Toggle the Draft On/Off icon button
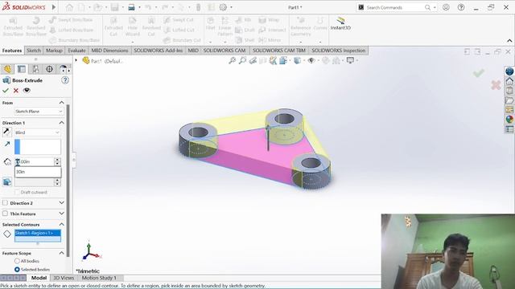 pyautogui.click(x=7, y=182)
